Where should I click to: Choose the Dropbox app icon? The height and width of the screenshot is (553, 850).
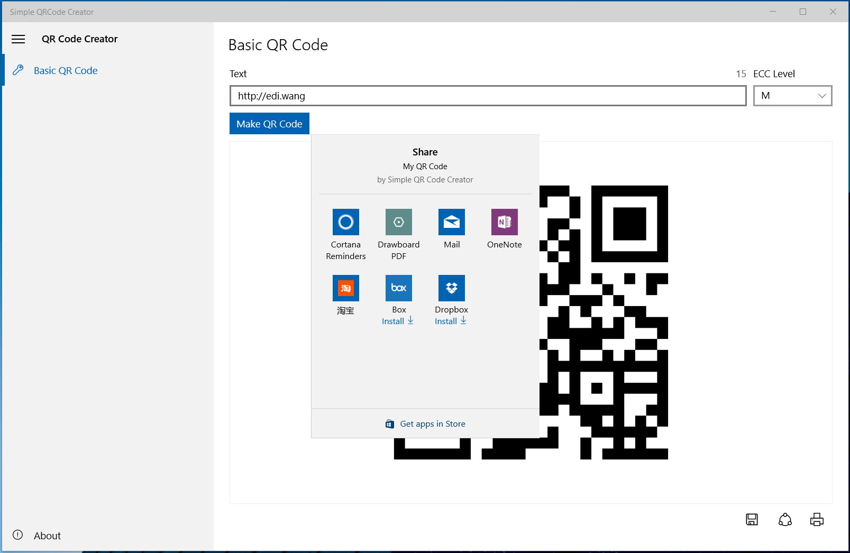[452, 288]
